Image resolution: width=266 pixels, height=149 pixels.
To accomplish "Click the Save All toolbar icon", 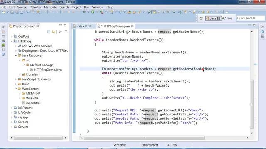I will 17,12.
